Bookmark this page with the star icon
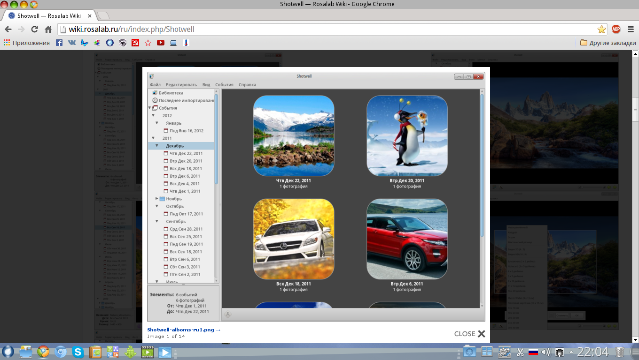The width and height of the screenshot is (639, 360). click(601, 29)
